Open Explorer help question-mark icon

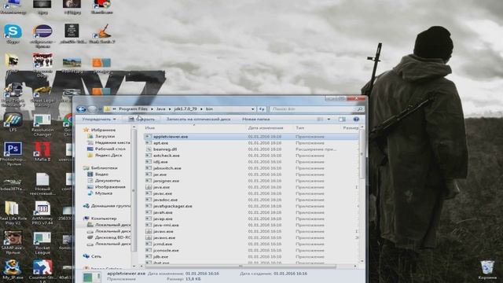tap(356, 119)
